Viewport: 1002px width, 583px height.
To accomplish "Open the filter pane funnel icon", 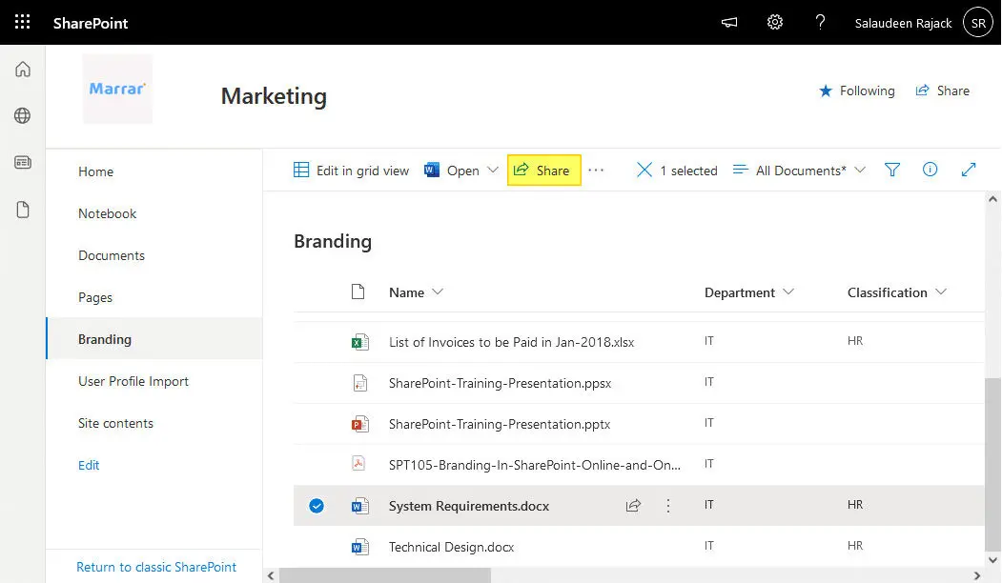I will [x=892, y=170].
